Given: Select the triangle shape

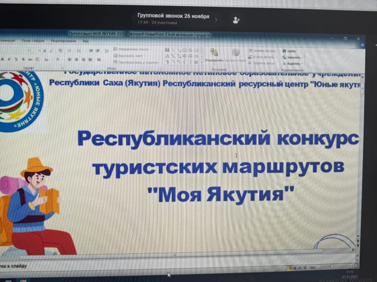Looking at the screenshot, I should click(168, 56).
